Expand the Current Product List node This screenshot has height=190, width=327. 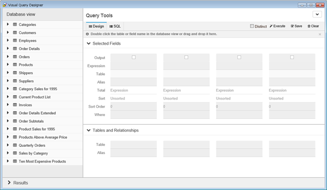coord(8,97)
